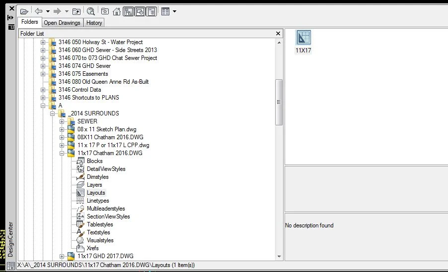This screenshot has height=272, width=448.
Task: Switch to the Open Drawings tab
Action: [62, 22]
